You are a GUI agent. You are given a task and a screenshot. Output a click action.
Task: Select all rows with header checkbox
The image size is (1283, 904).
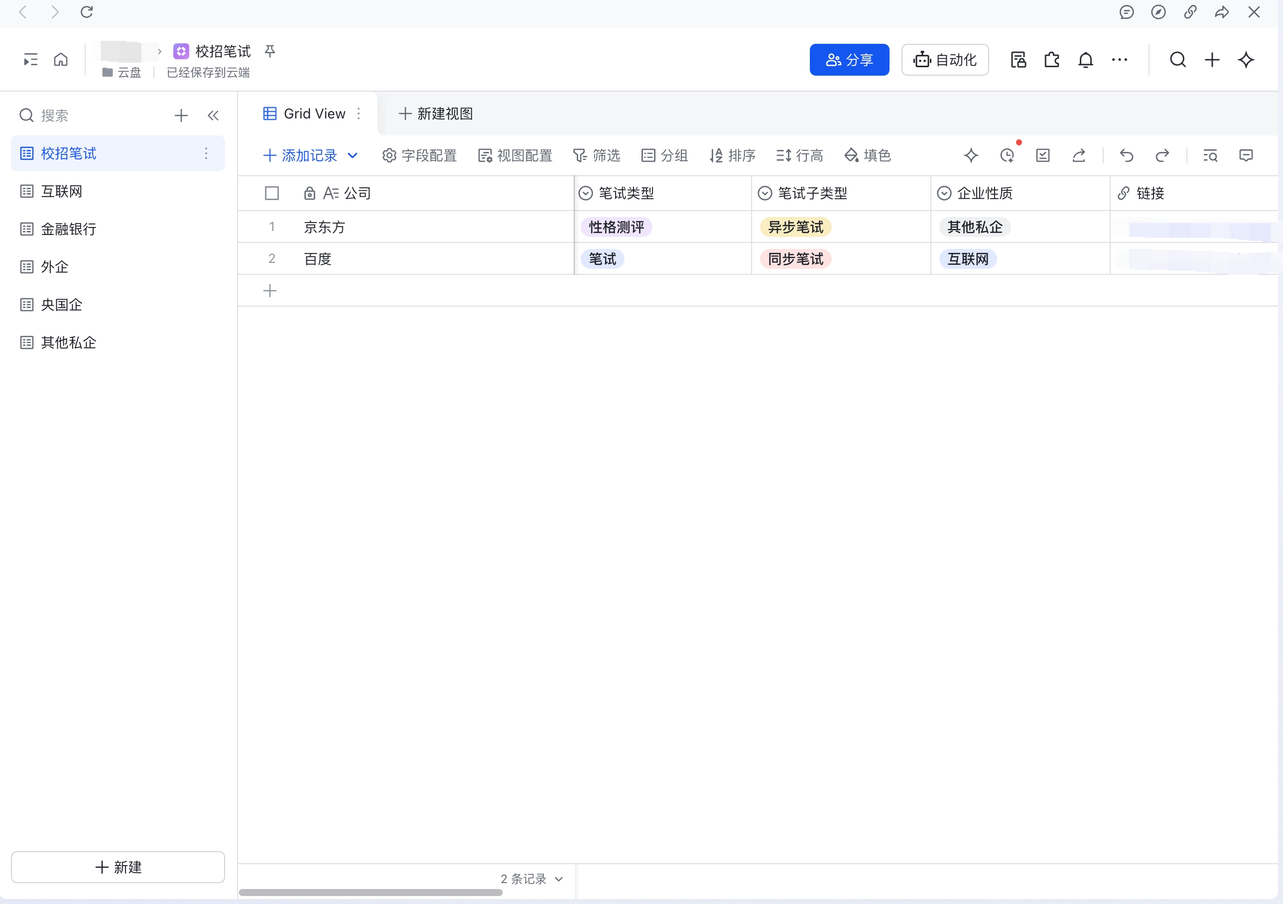(x=272, y=193)
